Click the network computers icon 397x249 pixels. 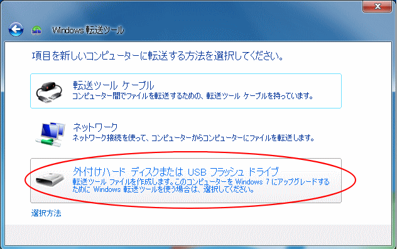coord(50,134)
